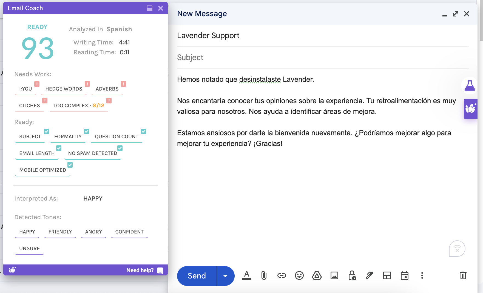Open the emoji picker
483x293 pixels.
click(x=299, y=275)
